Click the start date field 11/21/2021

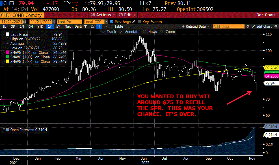pos(12,22)
